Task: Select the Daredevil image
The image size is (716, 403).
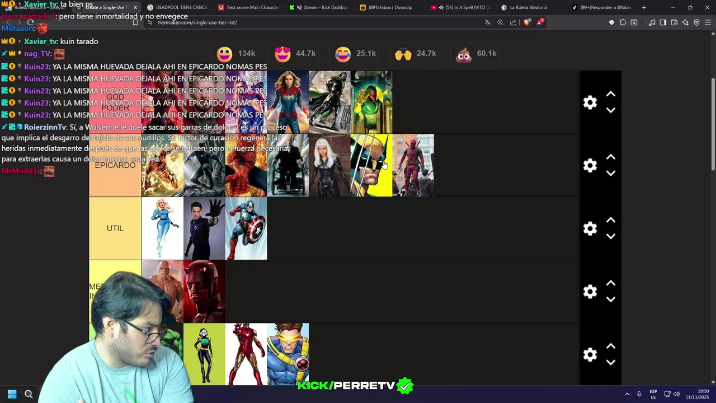Action: tap(204, 292)
